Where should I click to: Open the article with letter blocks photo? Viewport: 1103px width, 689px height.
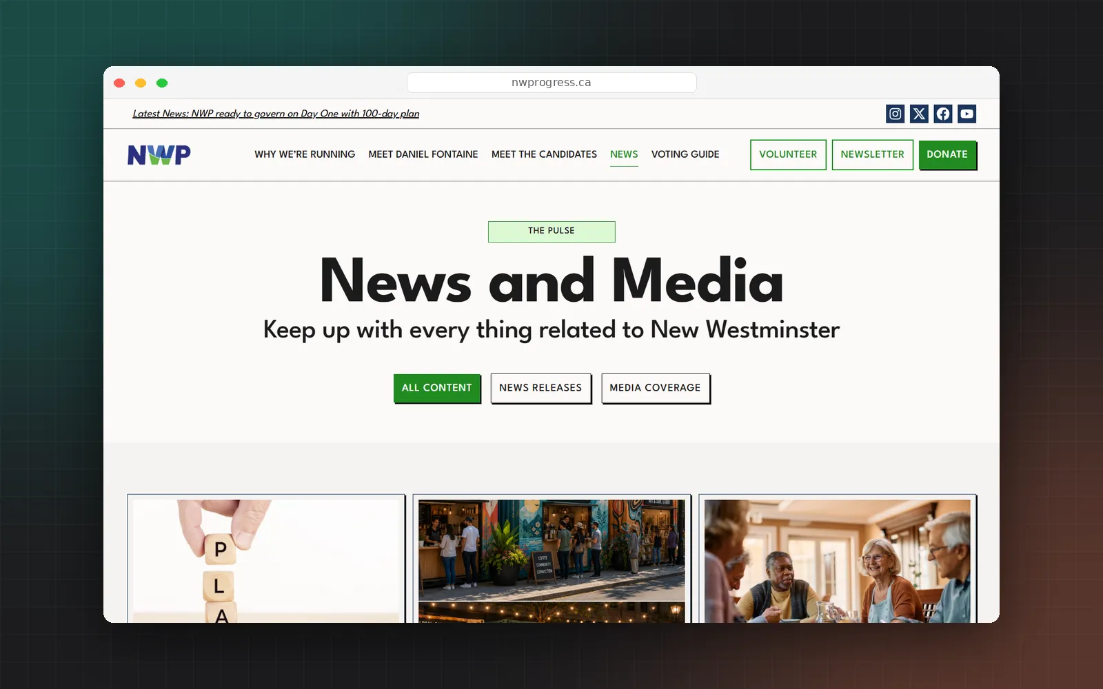click(x=266, y=560)
